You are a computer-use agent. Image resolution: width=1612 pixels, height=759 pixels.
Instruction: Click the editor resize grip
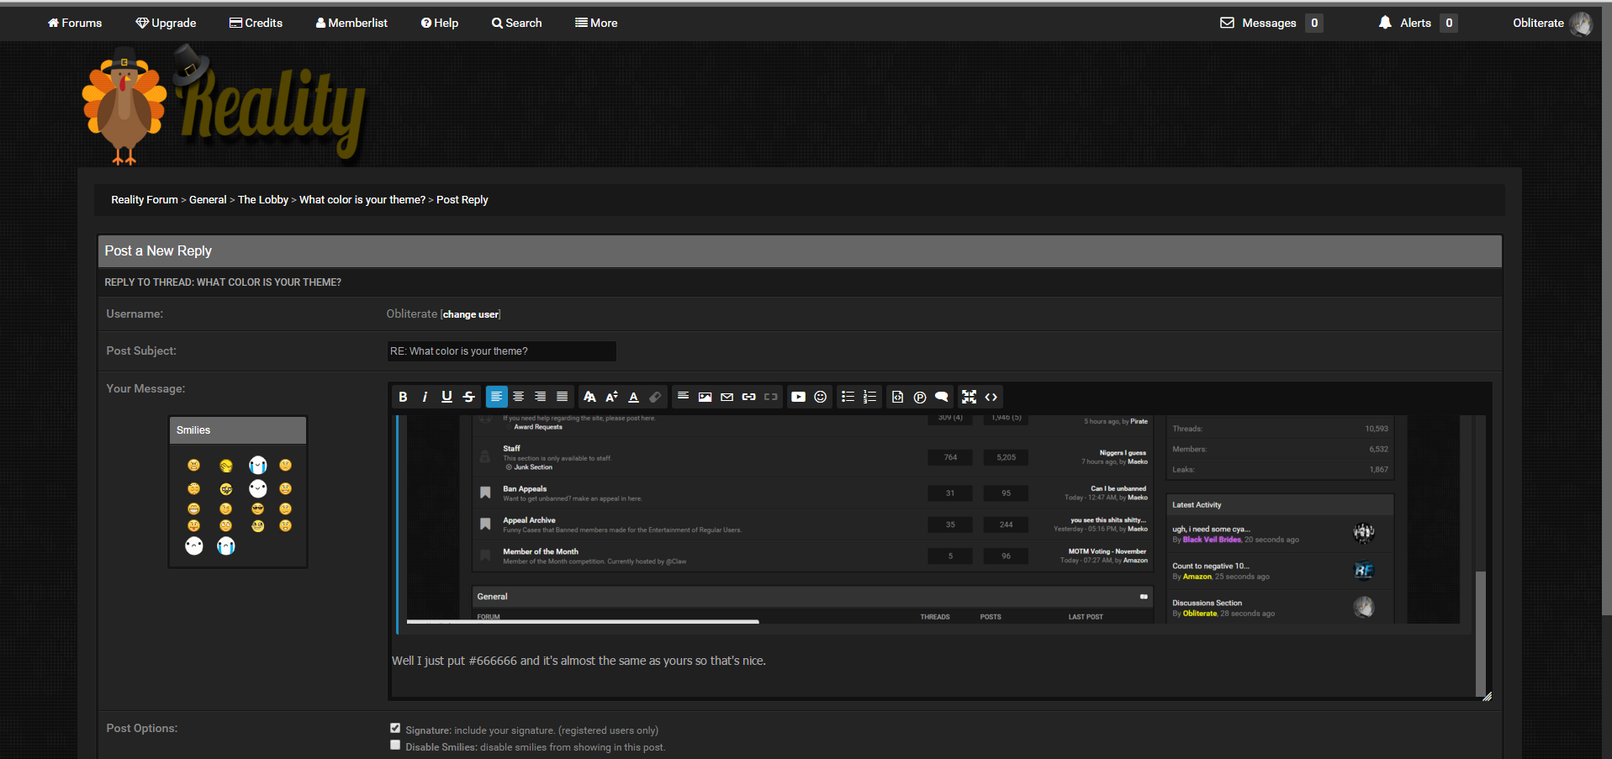1487,696
